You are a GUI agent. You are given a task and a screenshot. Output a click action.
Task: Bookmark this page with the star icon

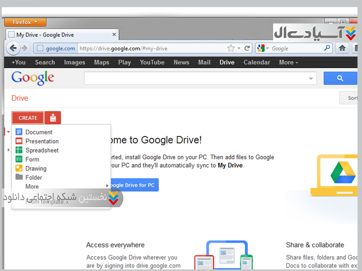coord(231,48)
